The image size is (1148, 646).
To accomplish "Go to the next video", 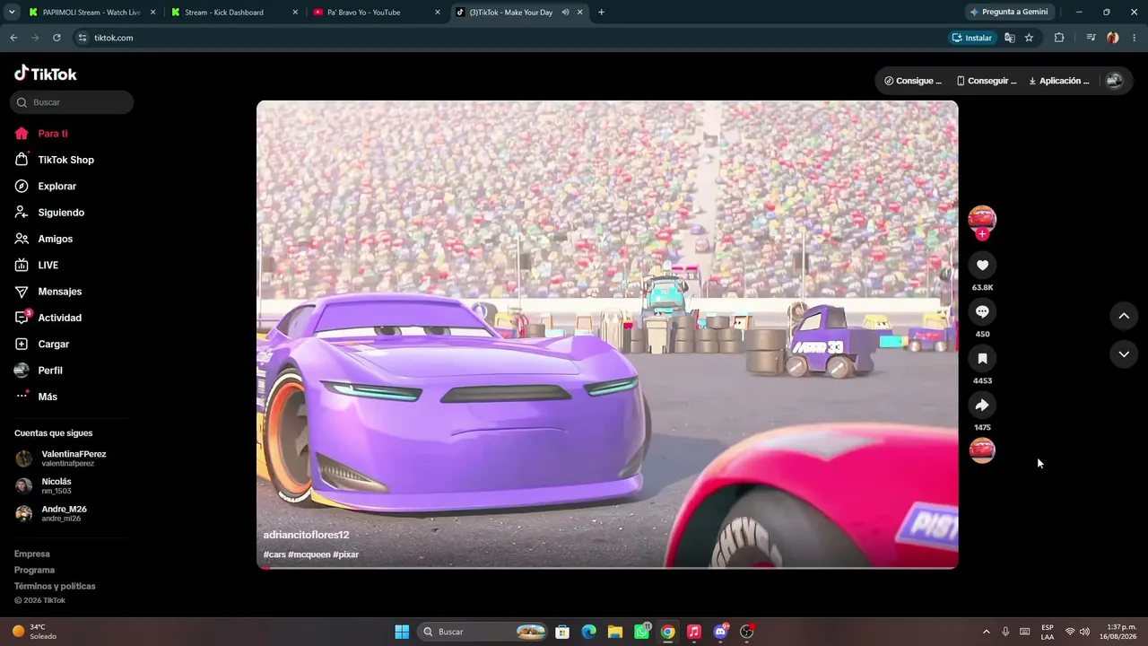I will click(x=1124, y=354).
